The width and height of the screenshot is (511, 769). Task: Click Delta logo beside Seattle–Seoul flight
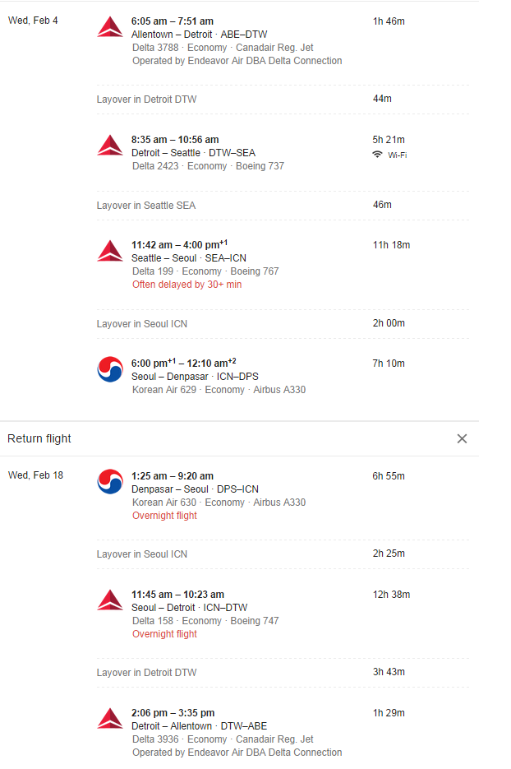[x=110, y=251]
